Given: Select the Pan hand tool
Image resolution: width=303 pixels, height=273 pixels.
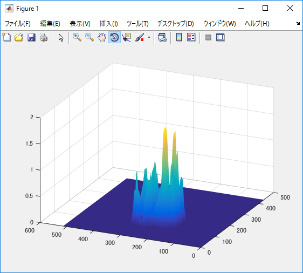Looking at the screenshot, I should click(102, 37).
